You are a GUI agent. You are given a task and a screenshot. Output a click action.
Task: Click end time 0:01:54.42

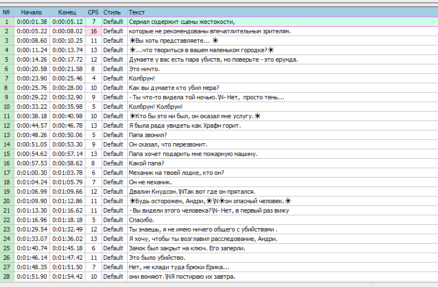tap(67, 277)
